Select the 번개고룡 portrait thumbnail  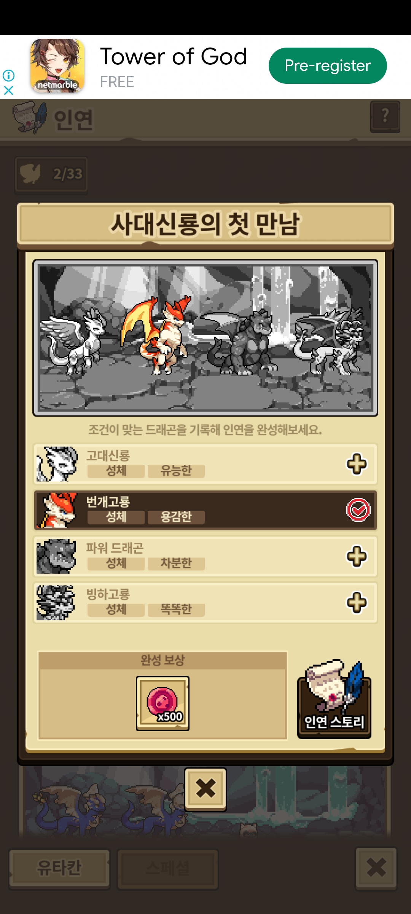[57, 510]
